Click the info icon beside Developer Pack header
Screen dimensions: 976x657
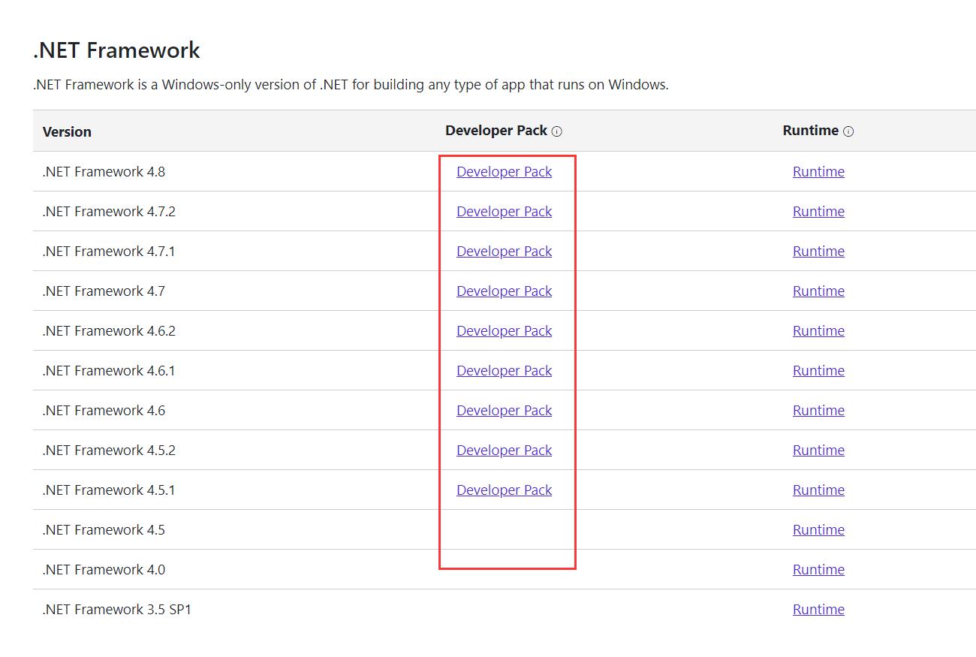pos(556,131)
